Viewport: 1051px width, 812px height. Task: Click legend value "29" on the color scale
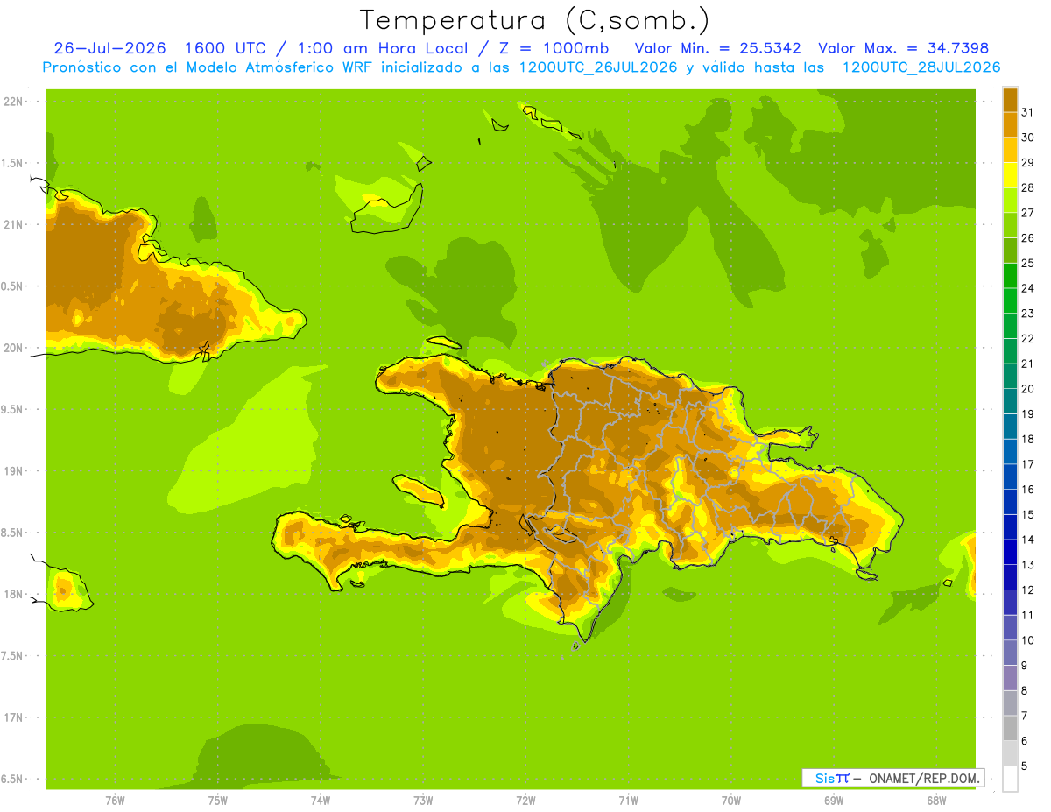[1028, 162]
